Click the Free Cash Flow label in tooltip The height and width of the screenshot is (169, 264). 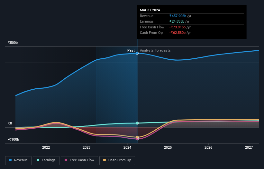click(152, 27)
